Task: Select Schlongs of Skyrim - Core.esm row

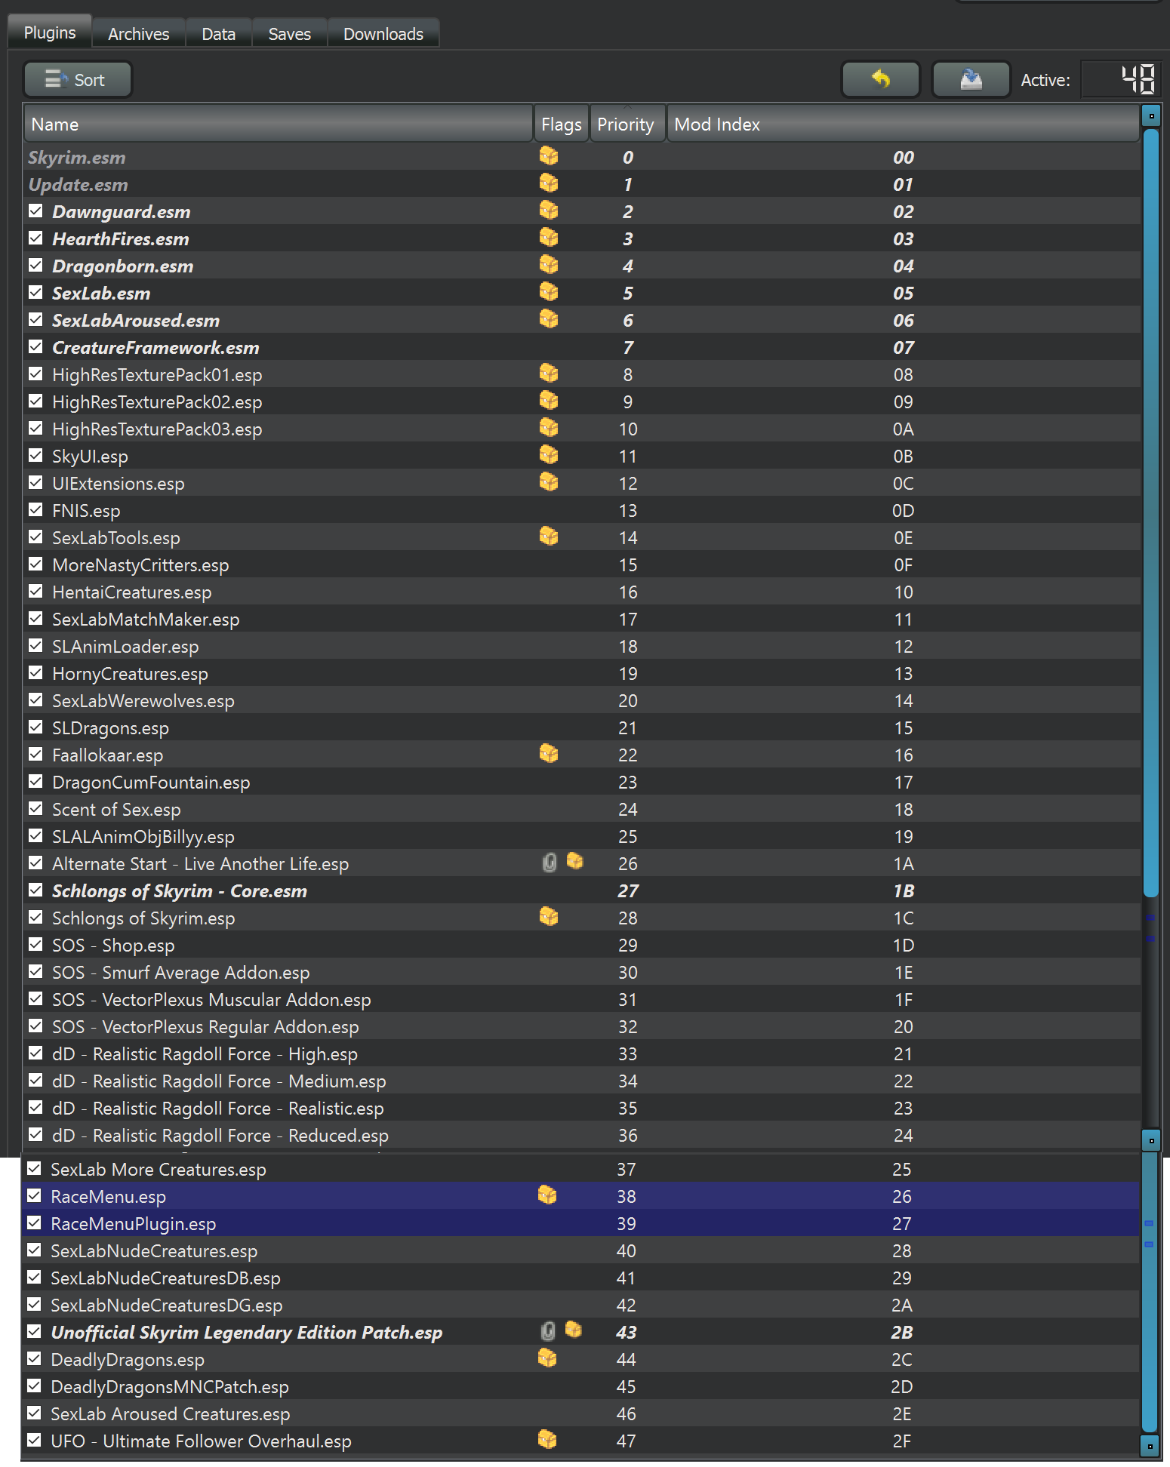Action: tap(581, 891)
